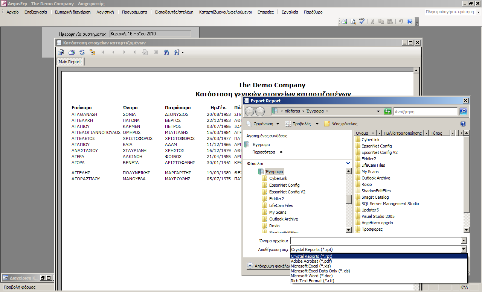
Task: Select Adobe Acrobat (*.pdf) format option
Action: pyautogui.click(x=311, y=261)
